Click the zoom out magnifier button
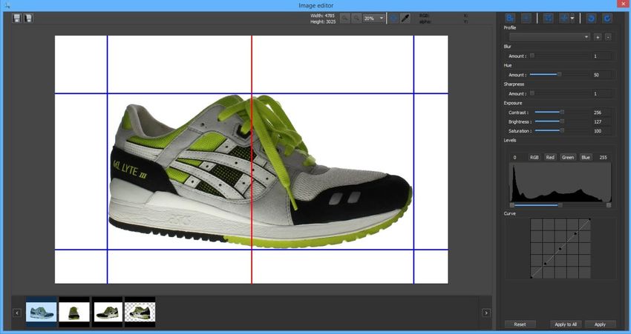The image size is (631, 334). pos(345,18)
